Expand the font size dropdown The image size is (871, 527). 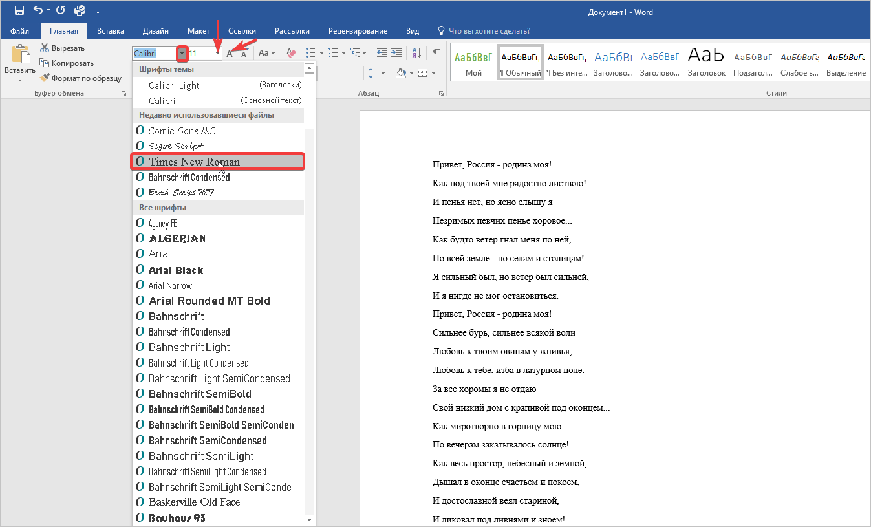(x=218, y=54)
